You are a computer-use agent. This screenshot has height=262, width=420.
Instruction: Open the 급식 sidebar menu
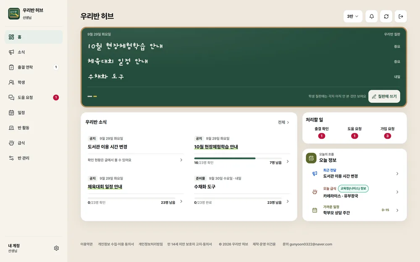click(x=34, y=143)
